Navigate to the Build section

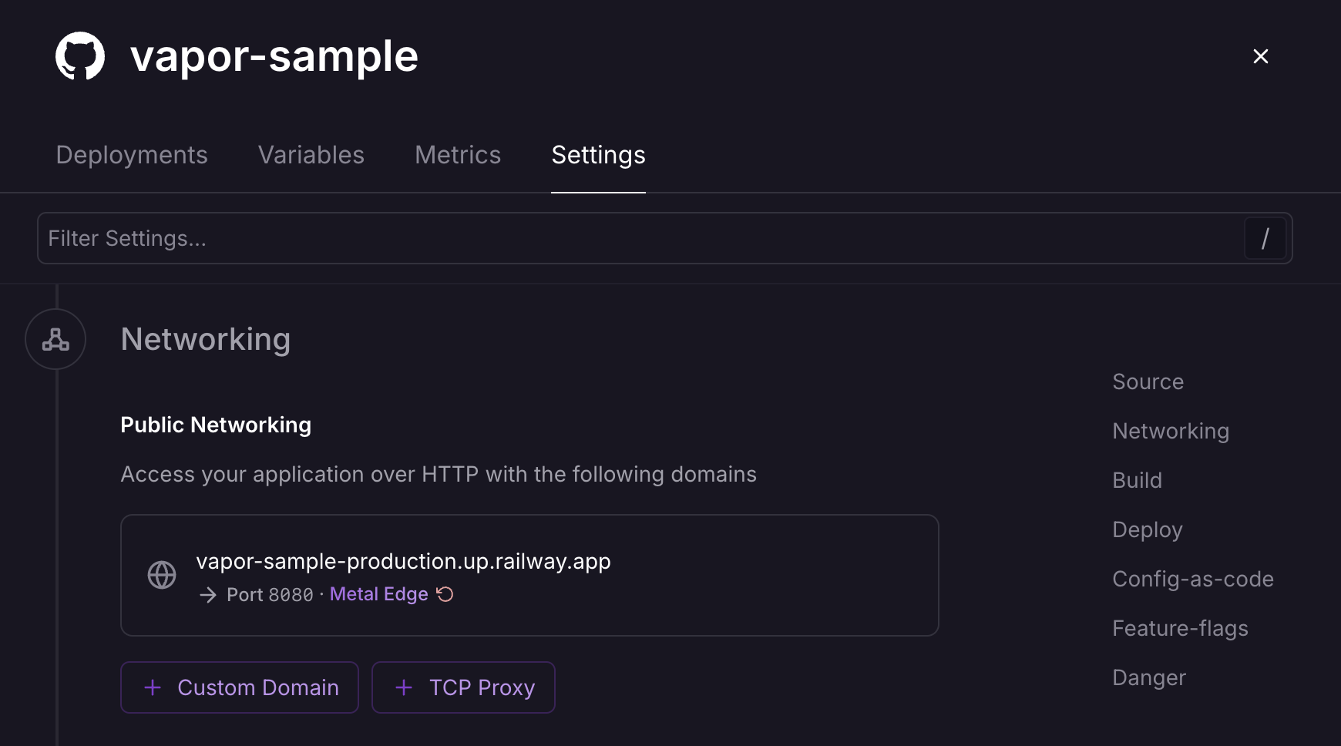tap(1137, 480)
